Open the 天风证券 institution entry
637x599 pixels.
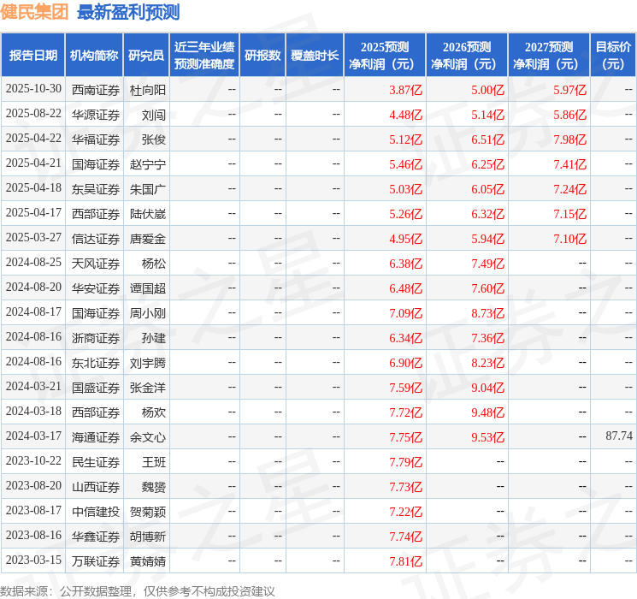[95, 264]
